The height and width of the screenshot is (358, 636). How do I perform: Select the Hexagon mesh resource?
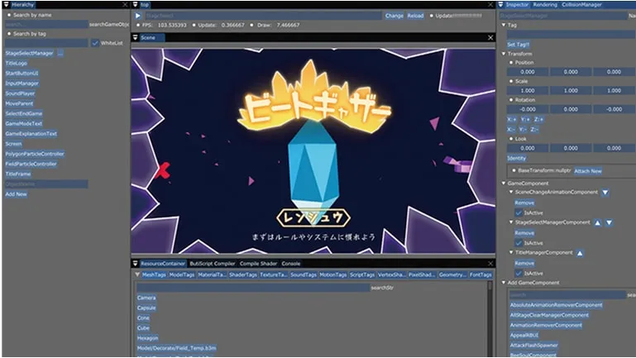click(x=148, y=338)
